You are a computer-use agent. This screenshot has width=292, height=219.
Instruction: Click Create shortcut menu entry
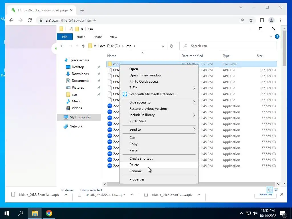141,158
